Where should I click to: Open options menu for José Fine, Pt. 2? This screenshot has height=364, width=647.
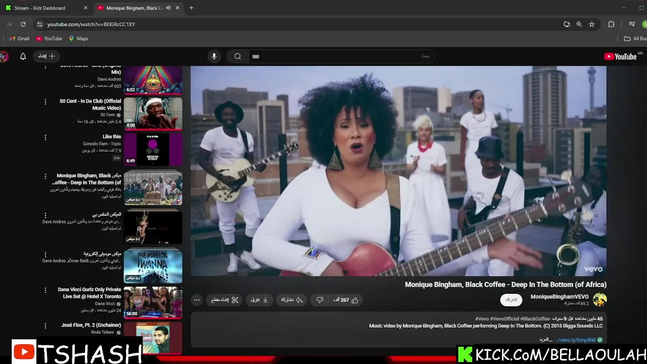(x=45, y=326)
